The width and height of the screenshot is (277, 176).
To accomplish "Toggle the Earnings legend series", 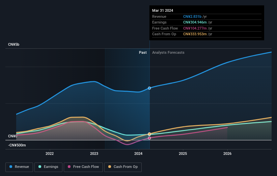I will (48, 167).
